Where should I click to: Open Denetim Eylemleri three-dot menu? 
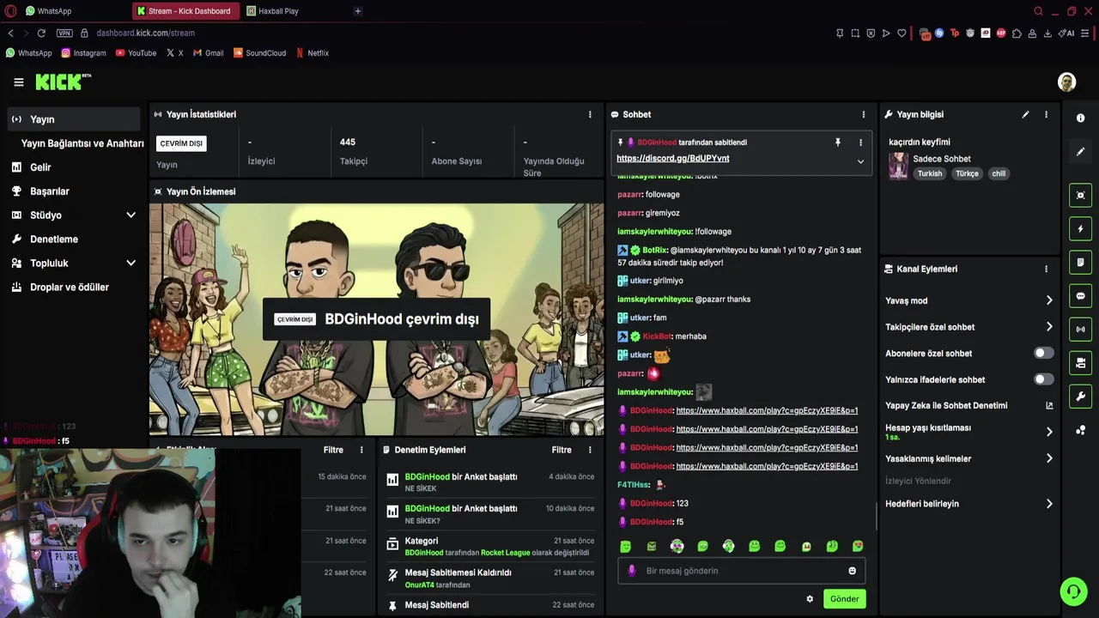[x=590, y=450]
